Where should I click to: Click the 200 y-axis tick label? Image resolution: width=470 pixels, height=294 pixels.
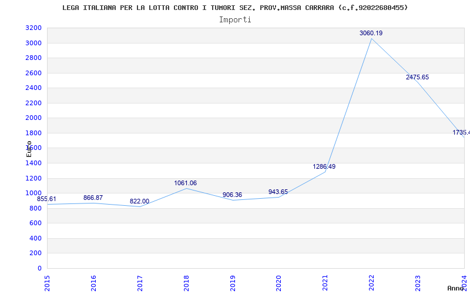pos(36,253)
